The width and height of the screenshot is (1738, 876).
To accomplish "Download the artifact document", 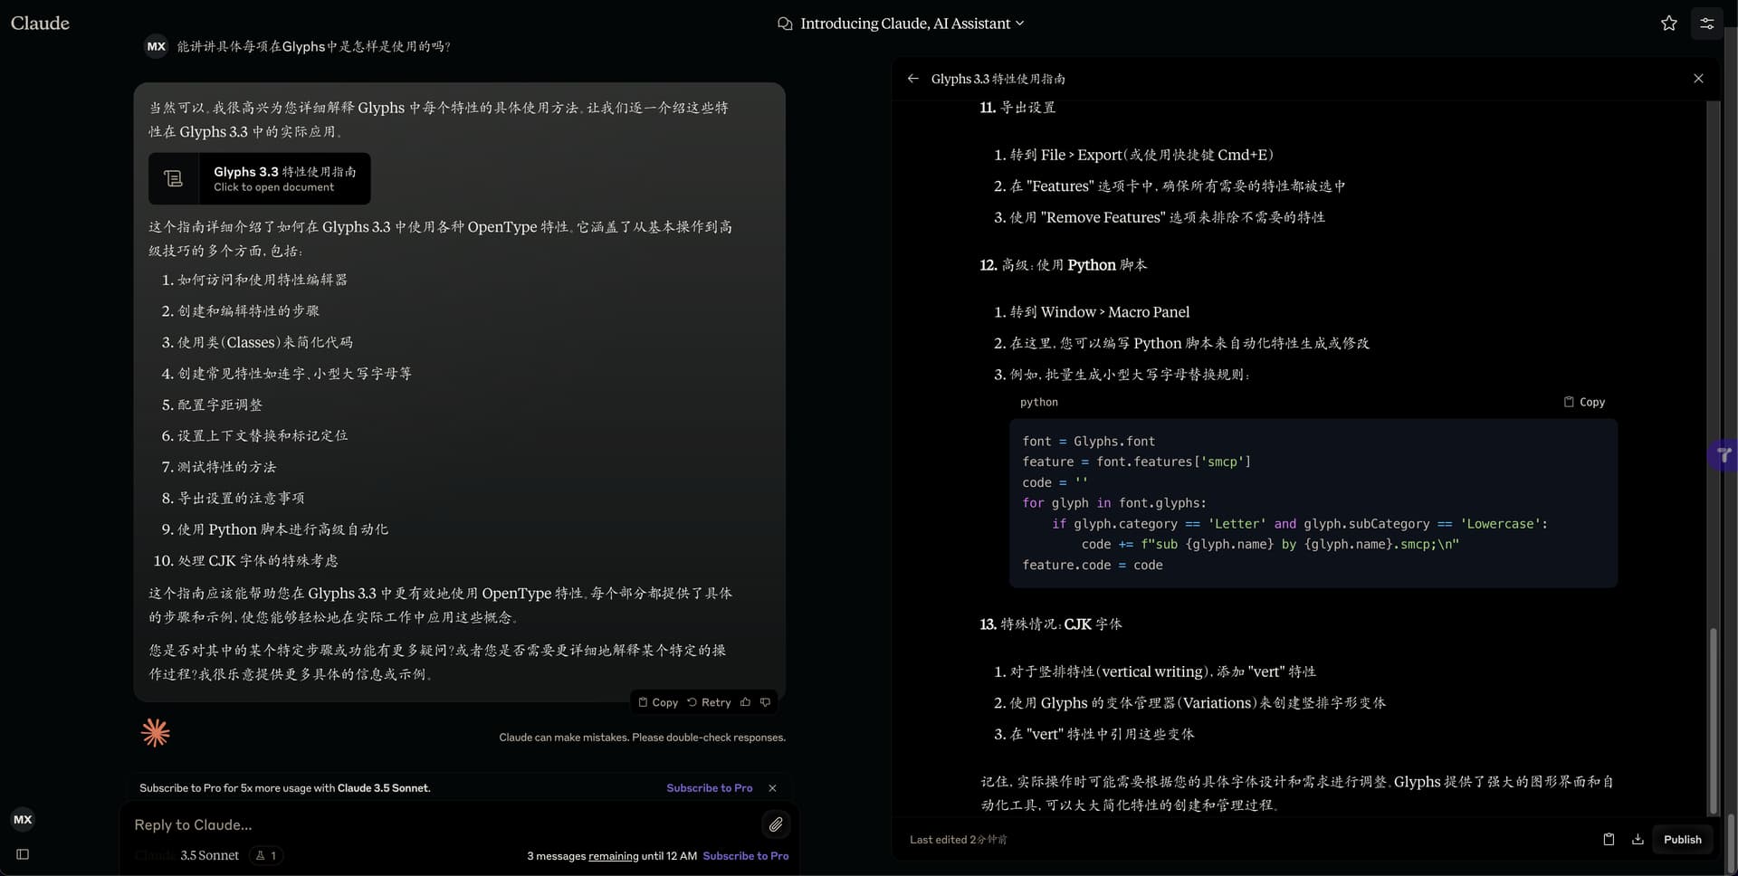I will tap(1638, 839).
